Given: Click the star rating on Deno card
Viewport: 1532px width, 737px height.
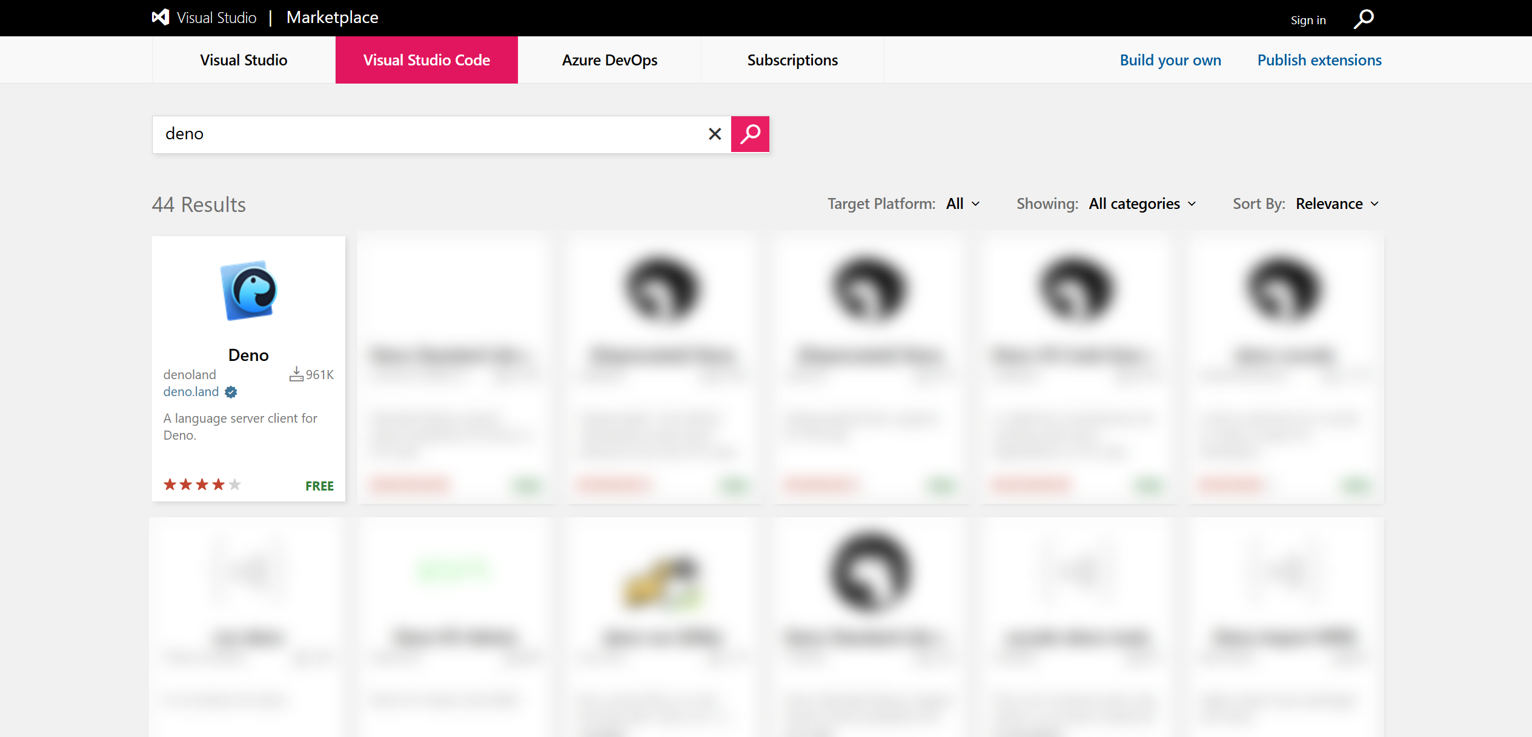Looking at the screenshot, I should [202, 485].
